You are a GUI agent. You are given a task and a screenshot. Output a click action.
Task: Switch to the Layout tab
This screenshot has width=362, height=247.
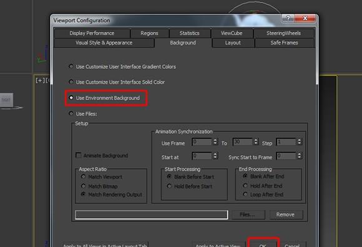click(233, 43)
